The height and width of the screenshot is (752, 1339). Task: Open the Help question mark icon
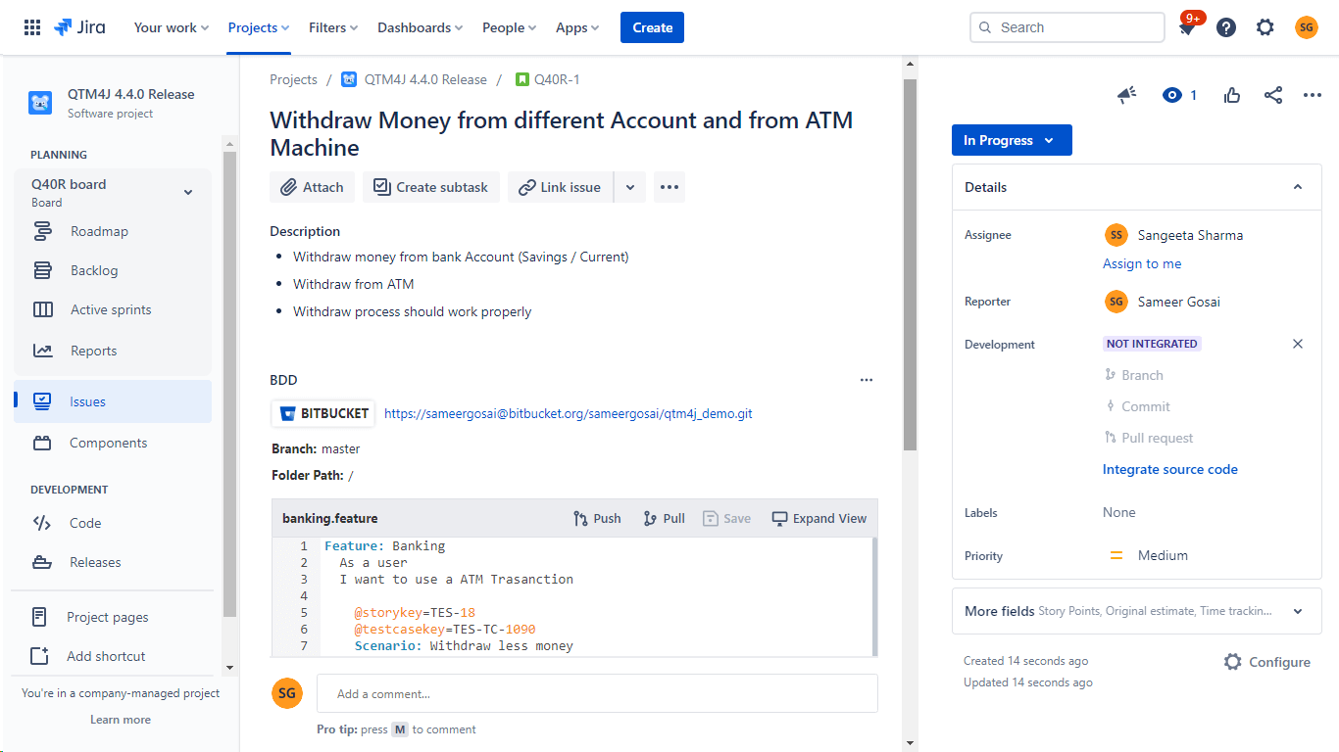click(x=1226, y=27)
